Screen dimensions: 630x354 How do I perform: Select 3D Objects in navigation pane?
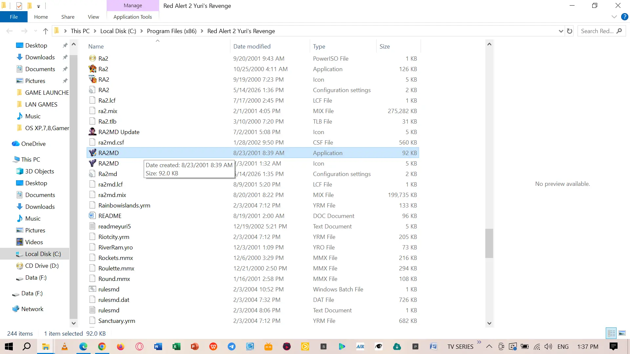tap(39, 171)
